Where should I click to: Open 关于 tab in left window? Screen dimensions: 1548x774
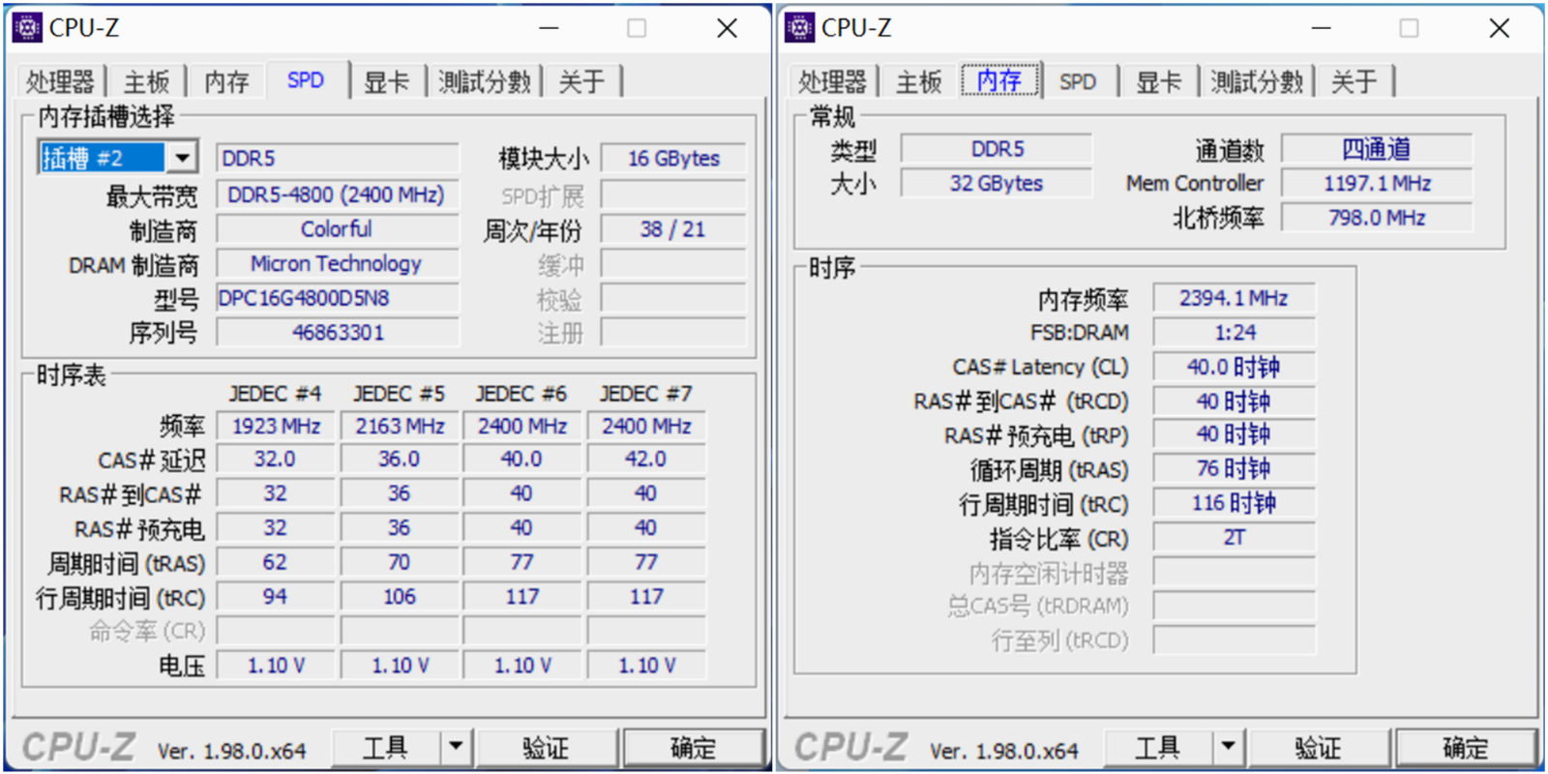tap(581, 82)
